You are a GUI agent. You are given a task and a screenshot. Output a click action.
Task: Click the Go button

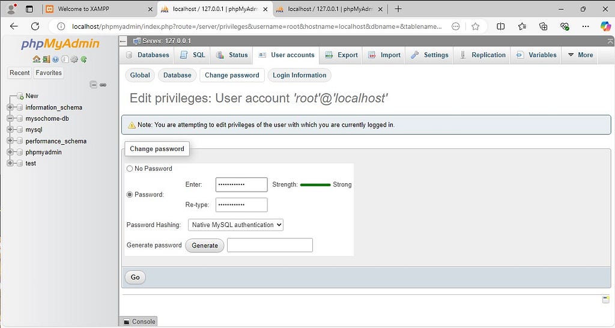click(x=135, y=278)
